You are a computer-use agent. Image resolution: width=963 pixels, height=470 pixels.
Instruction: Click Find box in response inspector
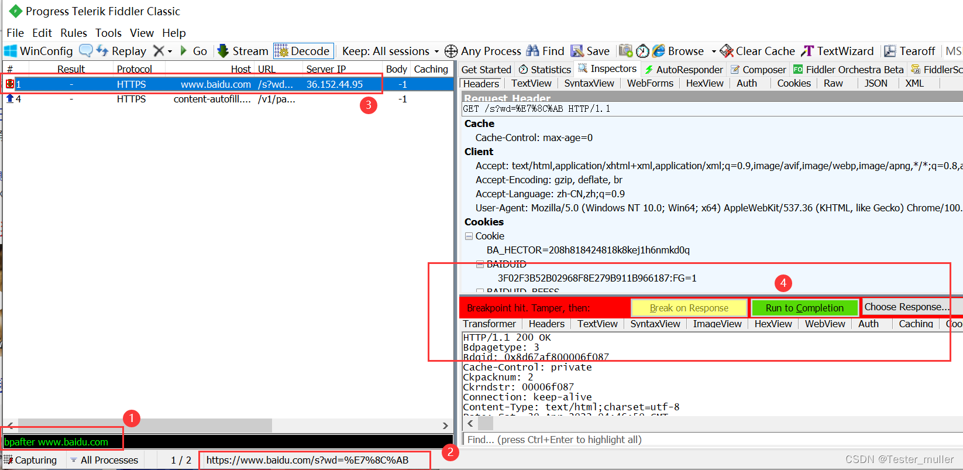[x=713, y=440]
